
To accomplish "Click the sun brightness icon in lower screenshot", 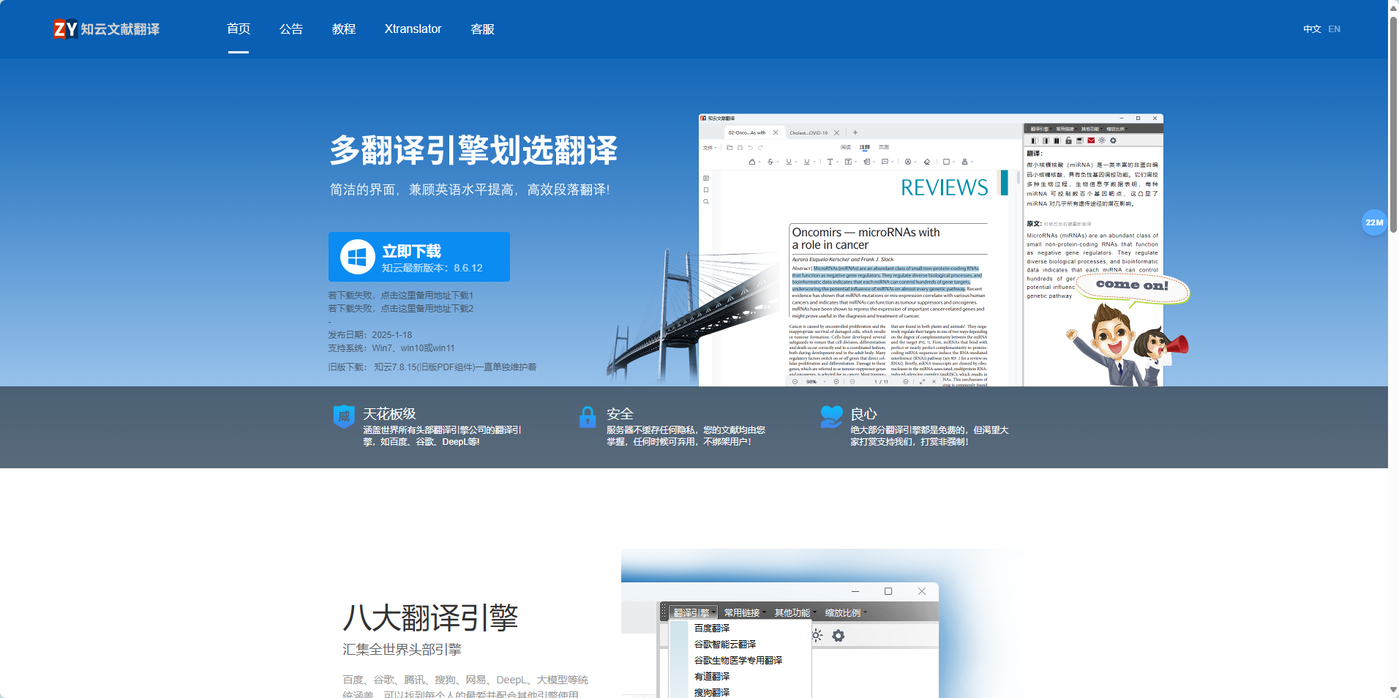I will [x=817, y=636].
